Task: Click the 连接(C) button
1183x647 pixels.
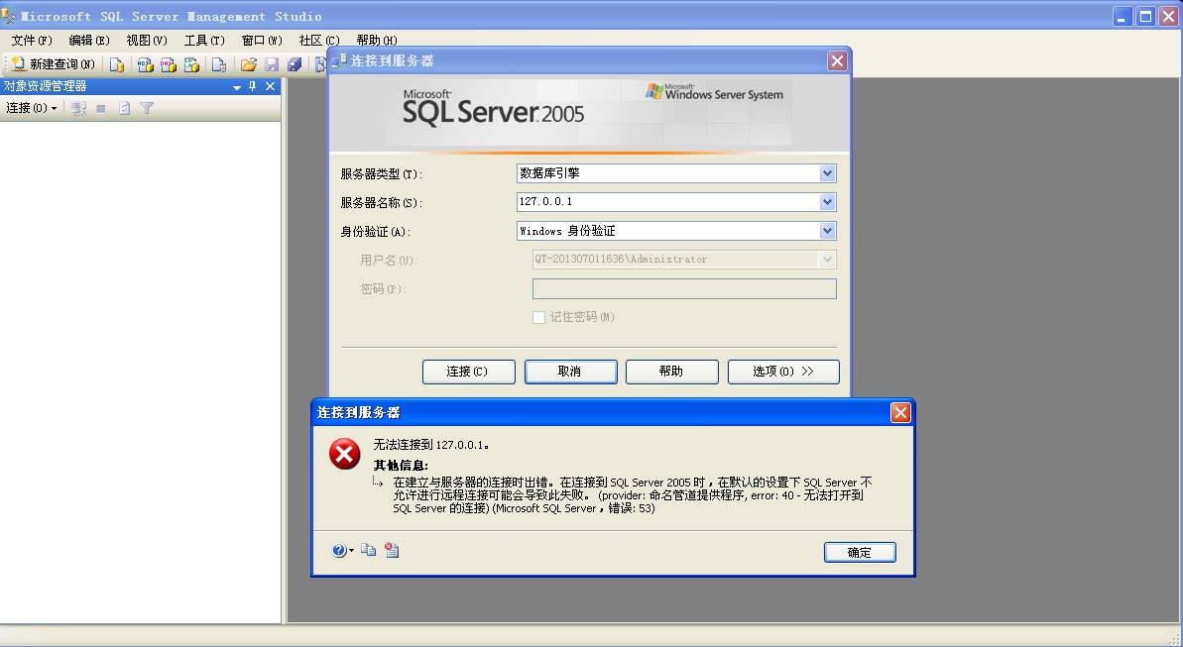Action: tap(468, 372)
